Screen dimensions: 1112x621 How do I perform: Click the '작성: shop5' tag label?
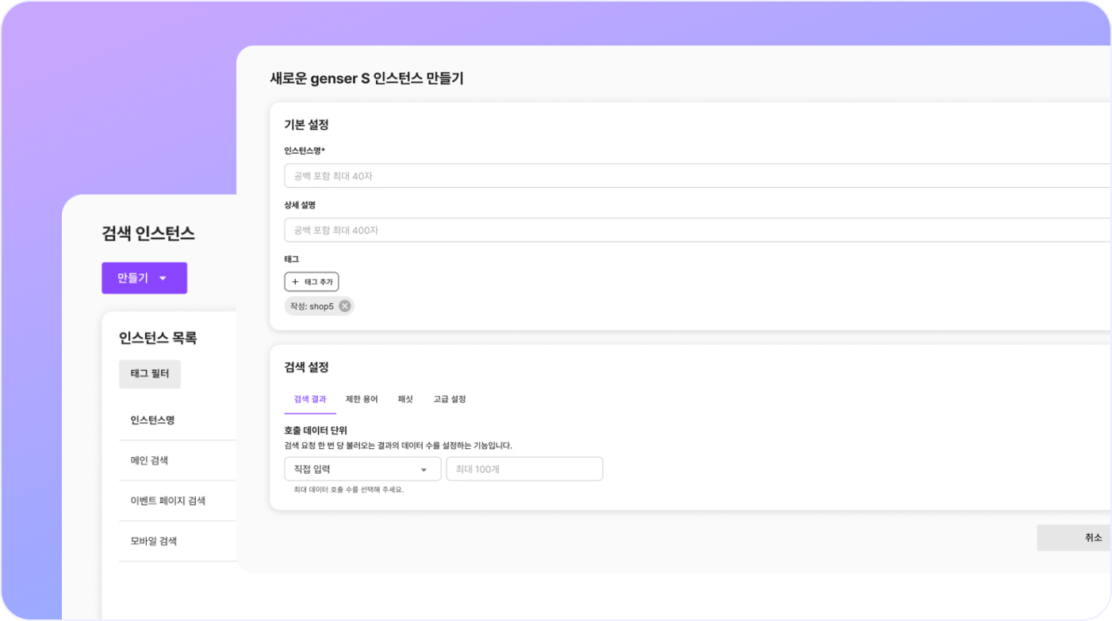pyautogui.click(x=312, y=307)
